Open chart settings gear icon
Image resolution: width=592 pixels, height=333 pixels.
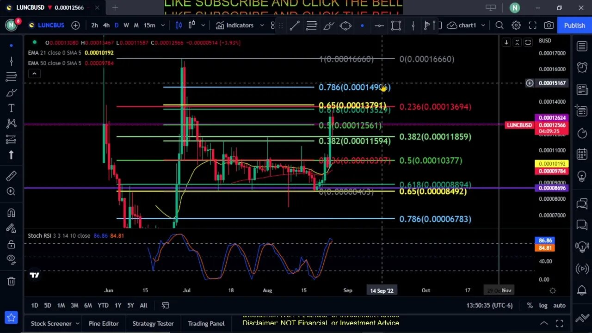pyautogui.click(x=516, y=25)
